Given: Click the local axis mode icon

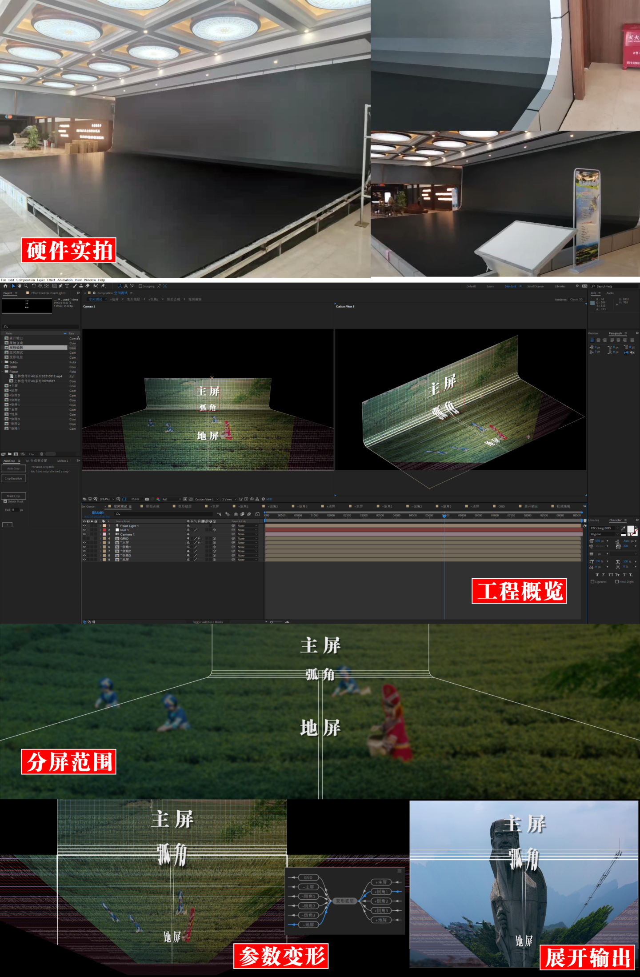Looking at the screenshot, I should pos(120,286).
